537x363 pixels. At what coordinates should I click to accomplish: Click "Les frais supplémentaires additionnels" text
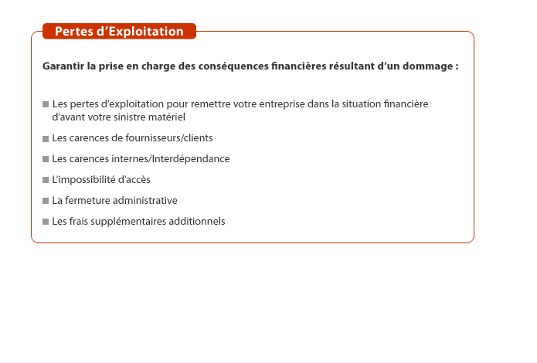(138, 222)
